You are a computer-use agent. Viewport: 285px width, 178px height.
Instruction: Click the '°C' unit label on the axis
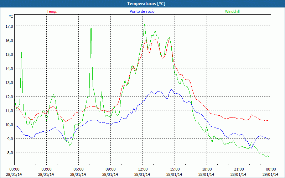pos(11,16)
